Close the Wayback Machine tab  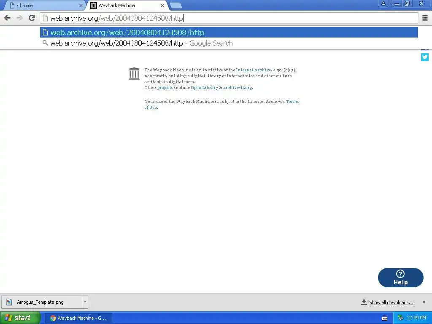pyautogui.click(x=162, y=5)
